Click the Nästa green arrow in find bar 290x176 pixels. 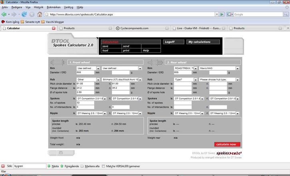[x=49, y=166]
